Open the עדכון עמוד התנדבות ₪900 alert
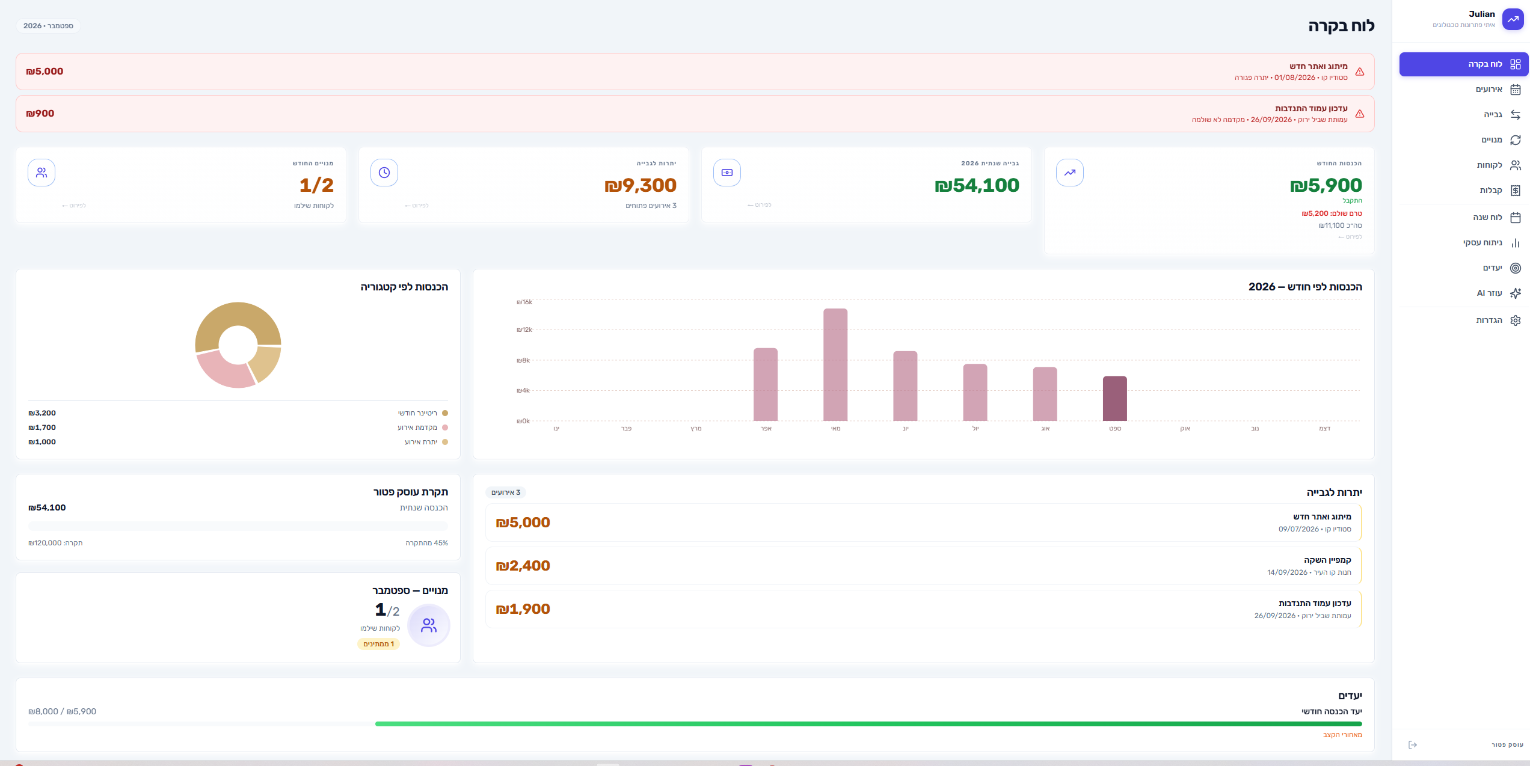Screen dimensions: 1530x766 point(695,114)
